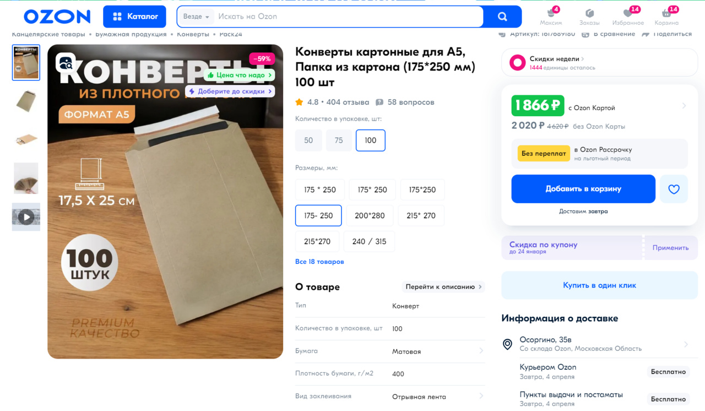Image resolution: width=705 pixels, height=411 pixels.
Task: Open the Каталог menu
Action: pyautogui.click(x=134, y=17)
